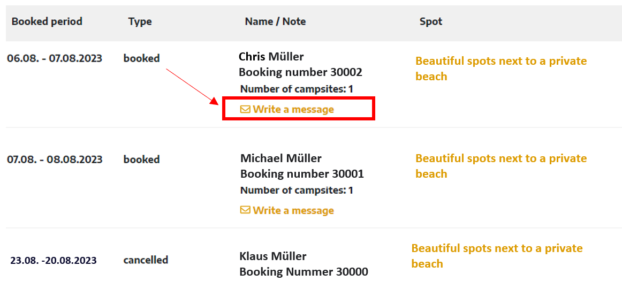Image resolution: width=622 pixels, height=289 pixels.
Task: Click envelope icon in Chris Müller's booking
Action: point(246,109)
